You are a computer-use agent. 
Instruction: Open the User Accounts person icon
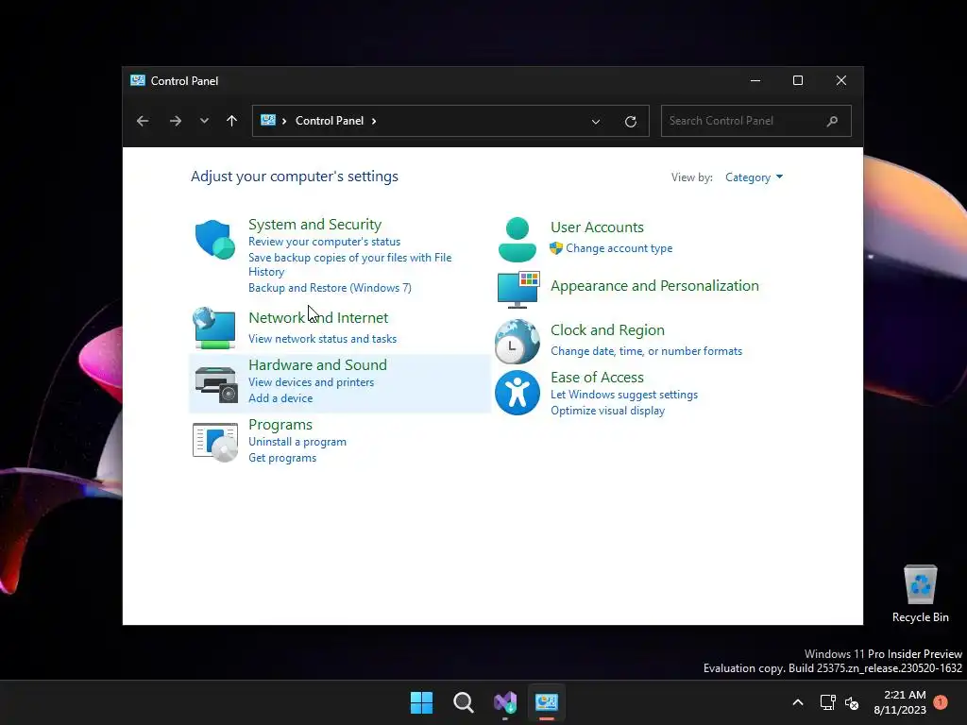[517, 239]
